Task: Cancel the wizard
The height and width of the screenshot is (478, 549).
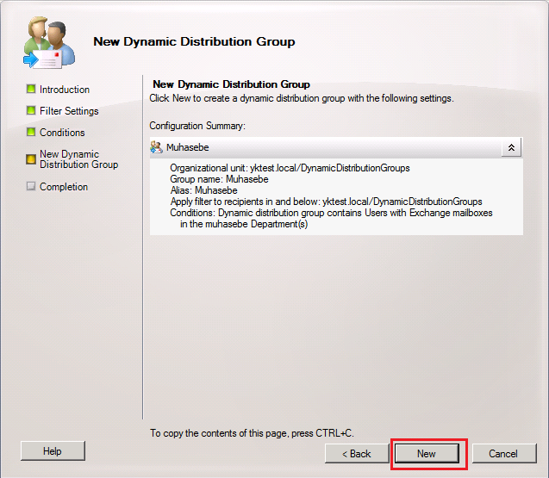Action: click(x=502, y=453)
